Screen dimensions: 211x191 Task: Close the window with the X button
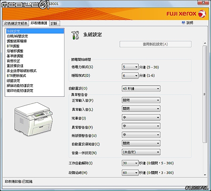click(203, 2)
